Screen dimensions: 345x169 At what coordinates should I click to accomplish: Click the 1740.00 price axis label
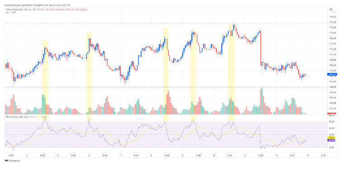click(333, 17)
